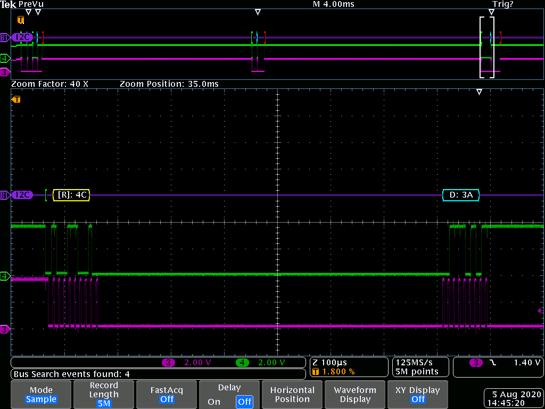Click the 1.40 V trigger level readout
Image resolution: width=545 pixels, height=409 pixels.
click(x=527, y=362)
